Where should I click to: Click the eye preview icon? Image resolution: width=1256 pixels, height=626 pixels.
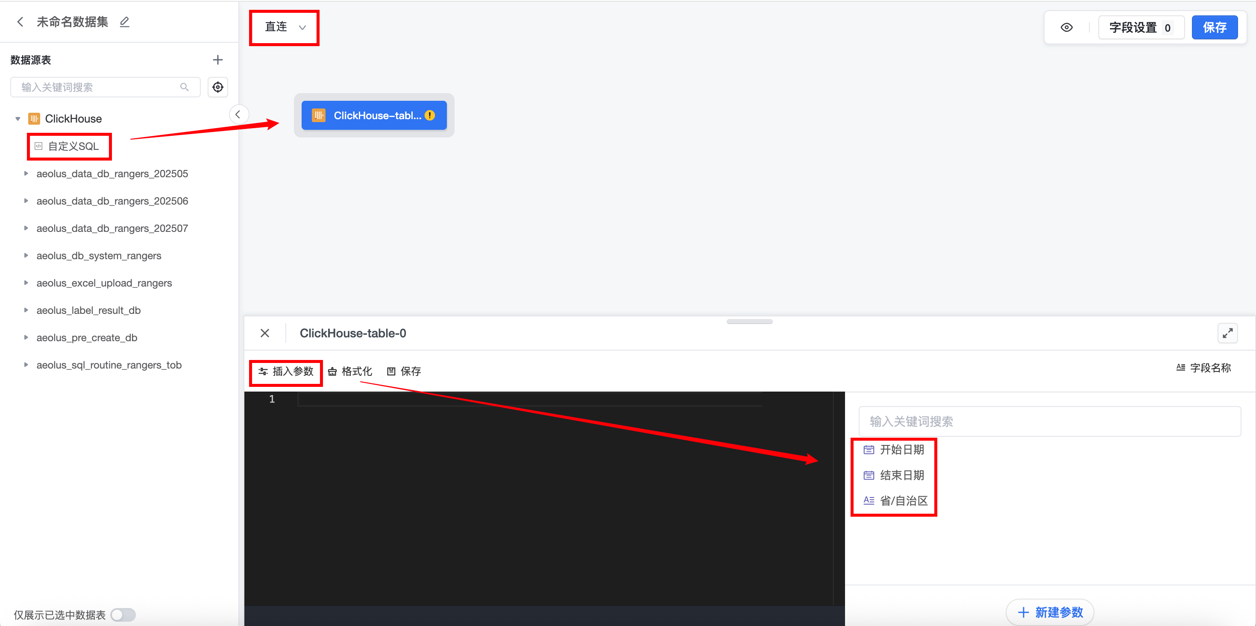pos(1066,28)
